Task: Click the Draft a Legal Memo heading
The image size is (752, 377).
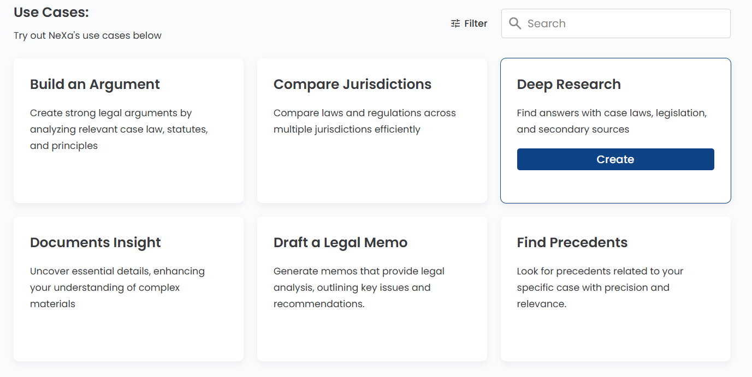Action: (x=340, y=243)
